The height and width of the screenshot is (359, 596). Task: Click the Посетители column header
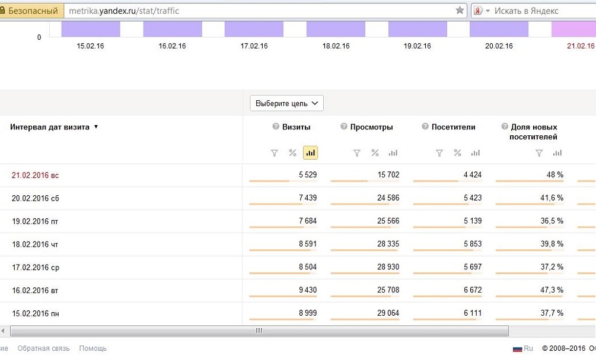point(453,127)
